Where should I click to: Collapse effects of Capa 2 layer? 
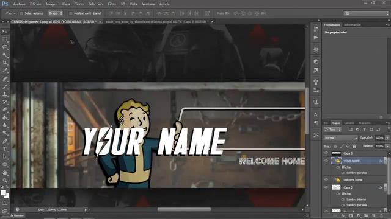click(385, 187)
